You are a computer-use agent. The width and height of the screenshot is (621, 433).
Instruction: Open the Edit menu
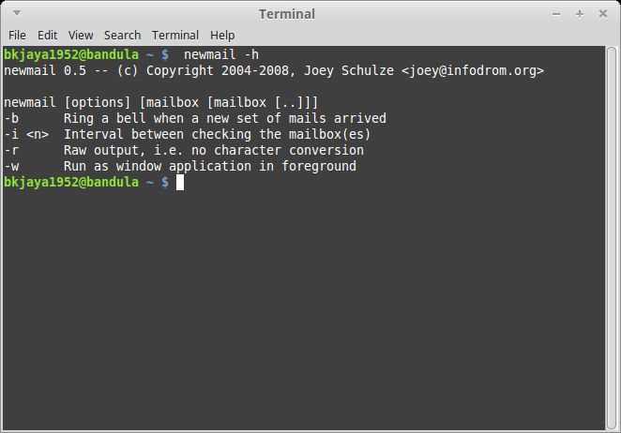pos(47,36)
